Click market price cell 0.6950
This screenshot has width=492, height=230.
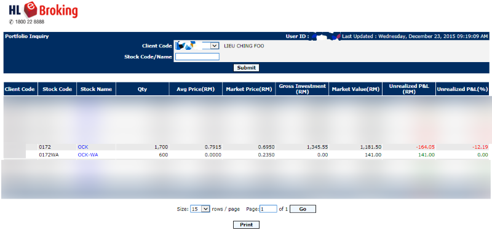pyautogui.click(x=266, y=147)
